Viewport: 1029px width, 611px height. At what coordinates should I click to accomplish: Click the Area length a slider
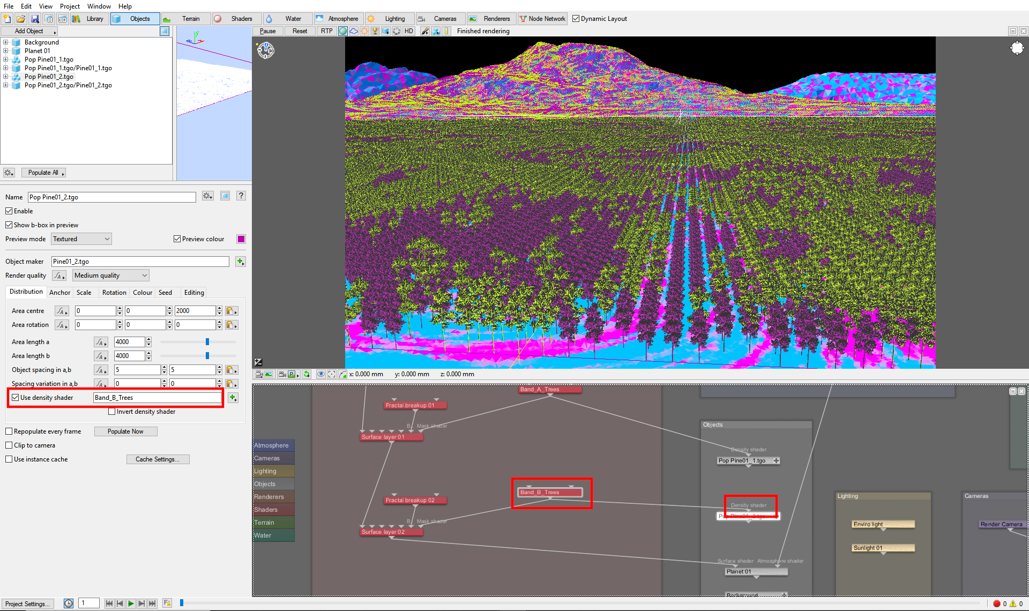(198, 342)
